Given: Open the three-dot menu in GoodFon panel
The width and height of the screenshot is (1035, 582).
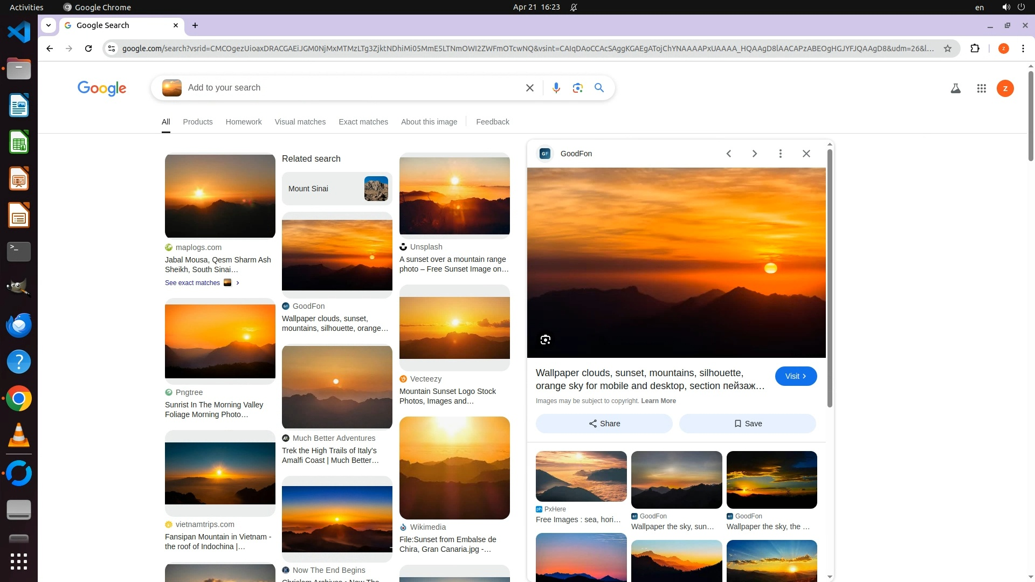Looking at the screenshot, I should pos(780,154).
